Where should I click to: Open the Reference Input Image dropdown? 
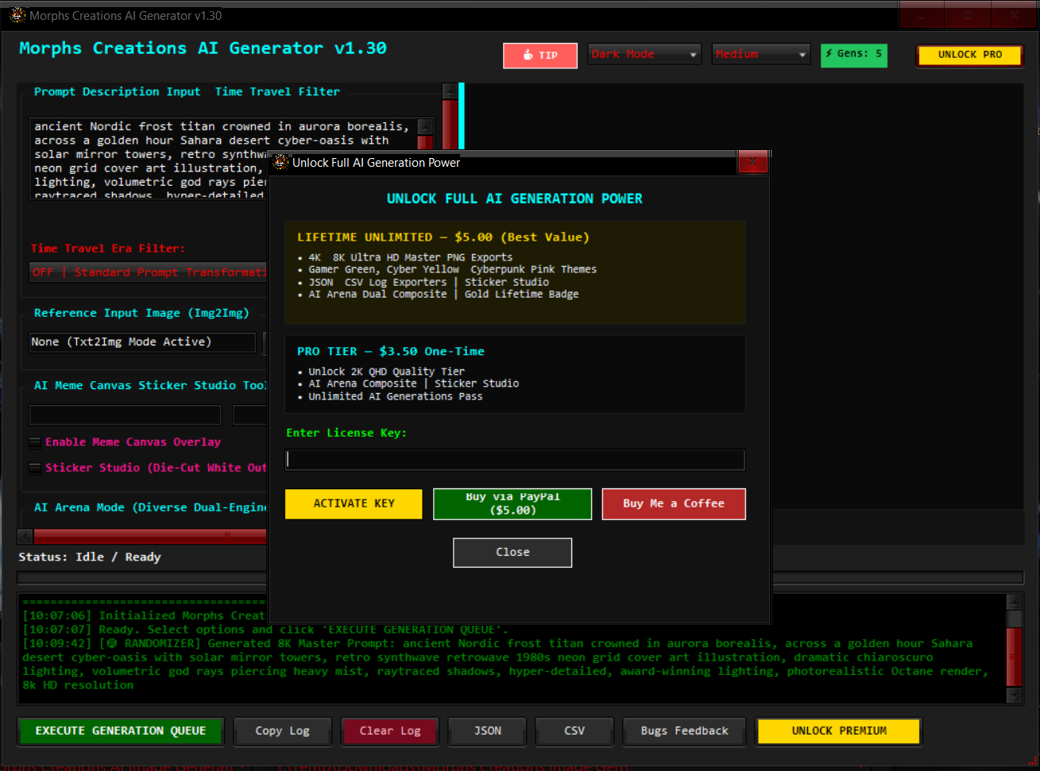point(143,342)
